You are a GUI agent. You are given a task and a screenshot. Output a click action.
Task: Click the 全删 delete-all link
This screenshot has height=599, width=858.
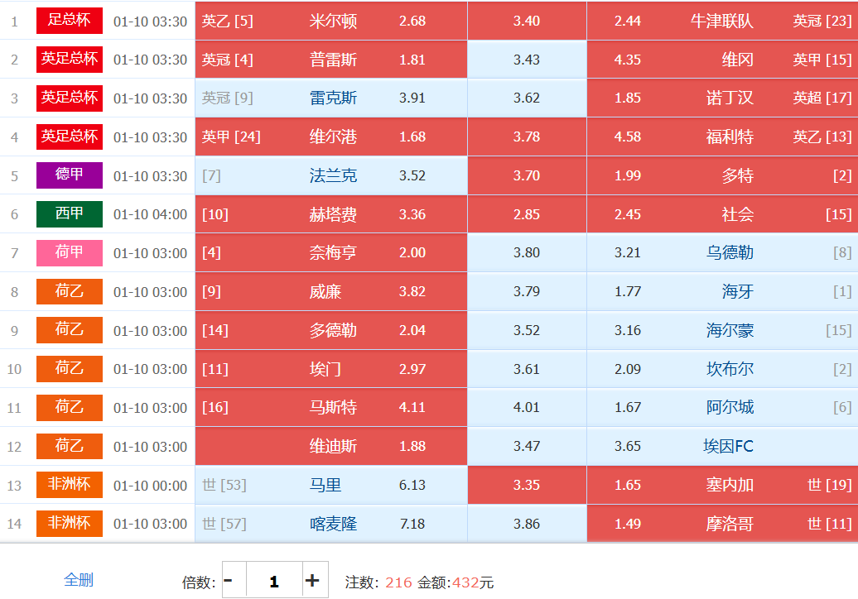click(79, 580)
